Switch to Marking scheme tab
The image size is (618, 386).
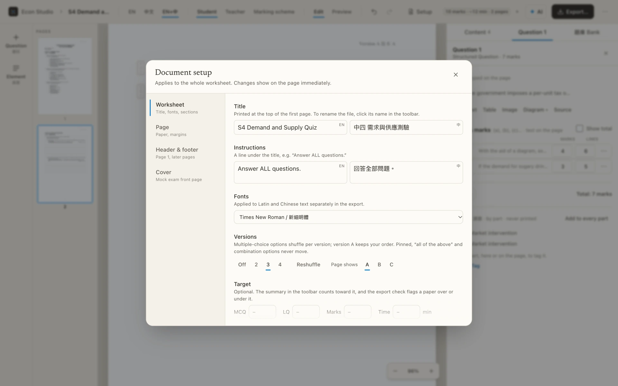click(x=274, y=12)
